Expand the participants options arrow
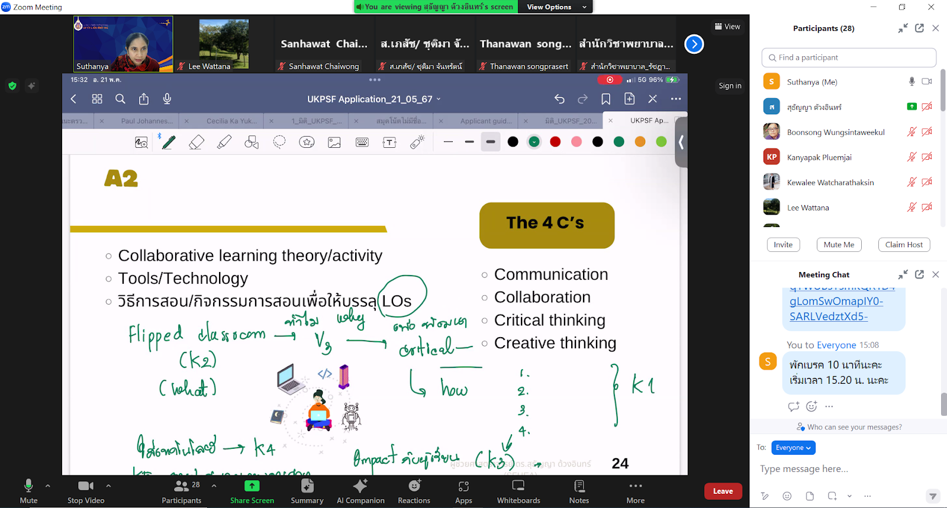 click(214, 486)
